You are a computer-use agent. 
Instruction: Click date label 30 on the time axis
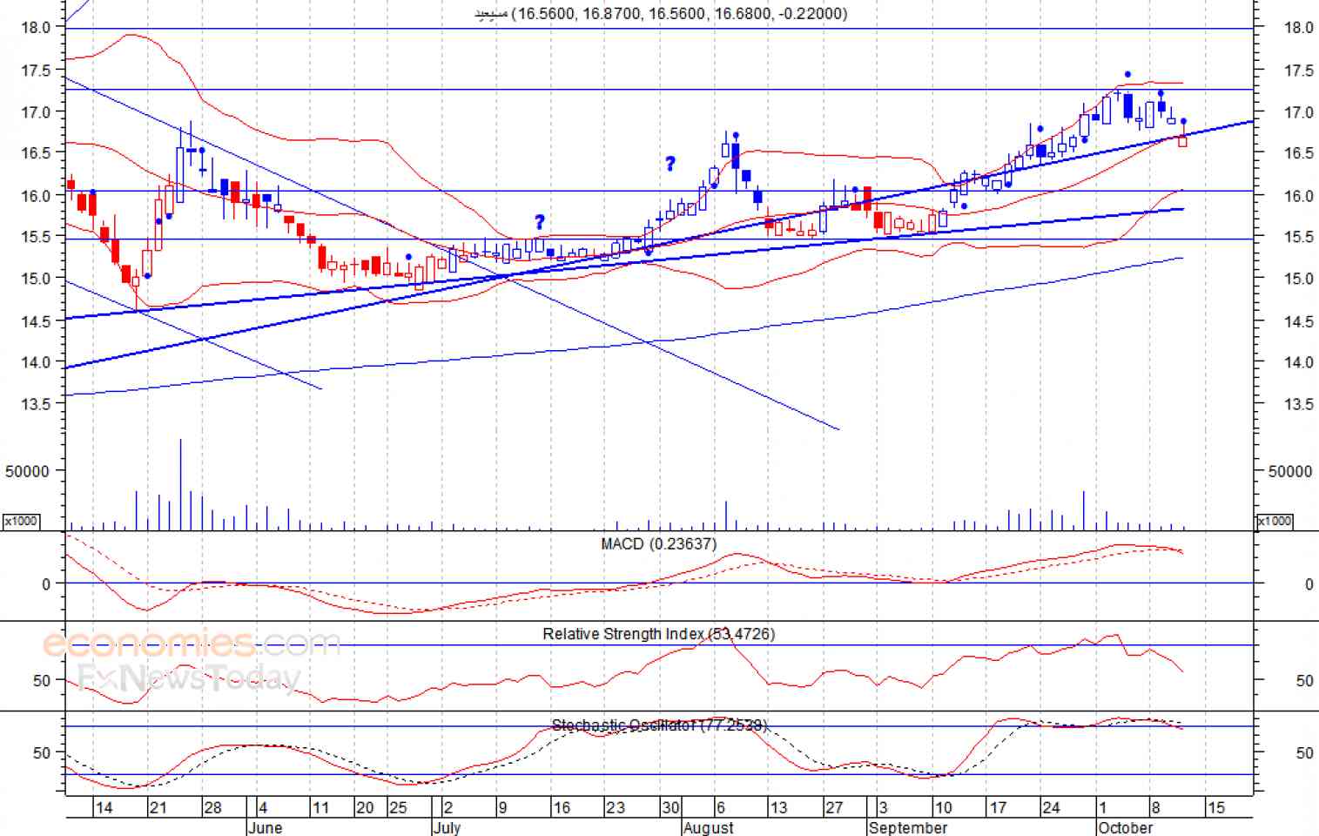670,807
